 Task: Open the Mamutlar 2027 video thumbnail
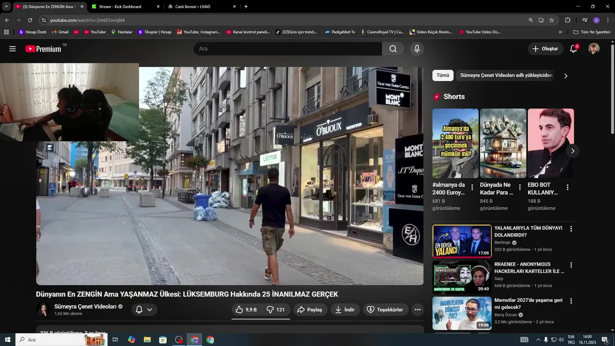(462, 313)
